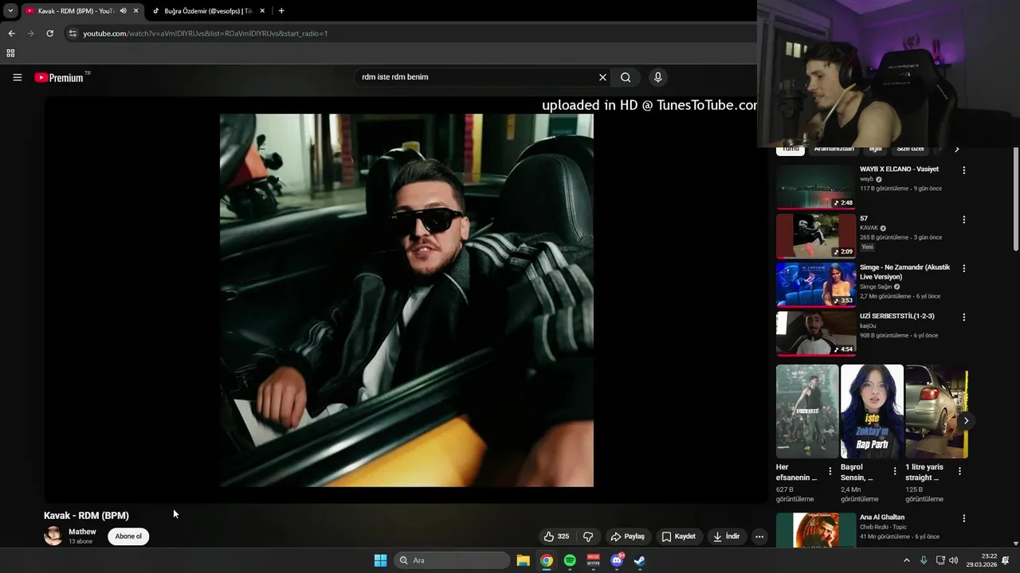Open the YouTube guide hamburger menu
1020x573 pixels.
[x=18, y=77]
